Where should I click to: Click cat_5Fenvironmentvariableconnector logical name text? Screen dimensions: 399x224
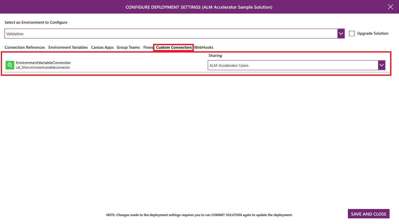[43, 68]
